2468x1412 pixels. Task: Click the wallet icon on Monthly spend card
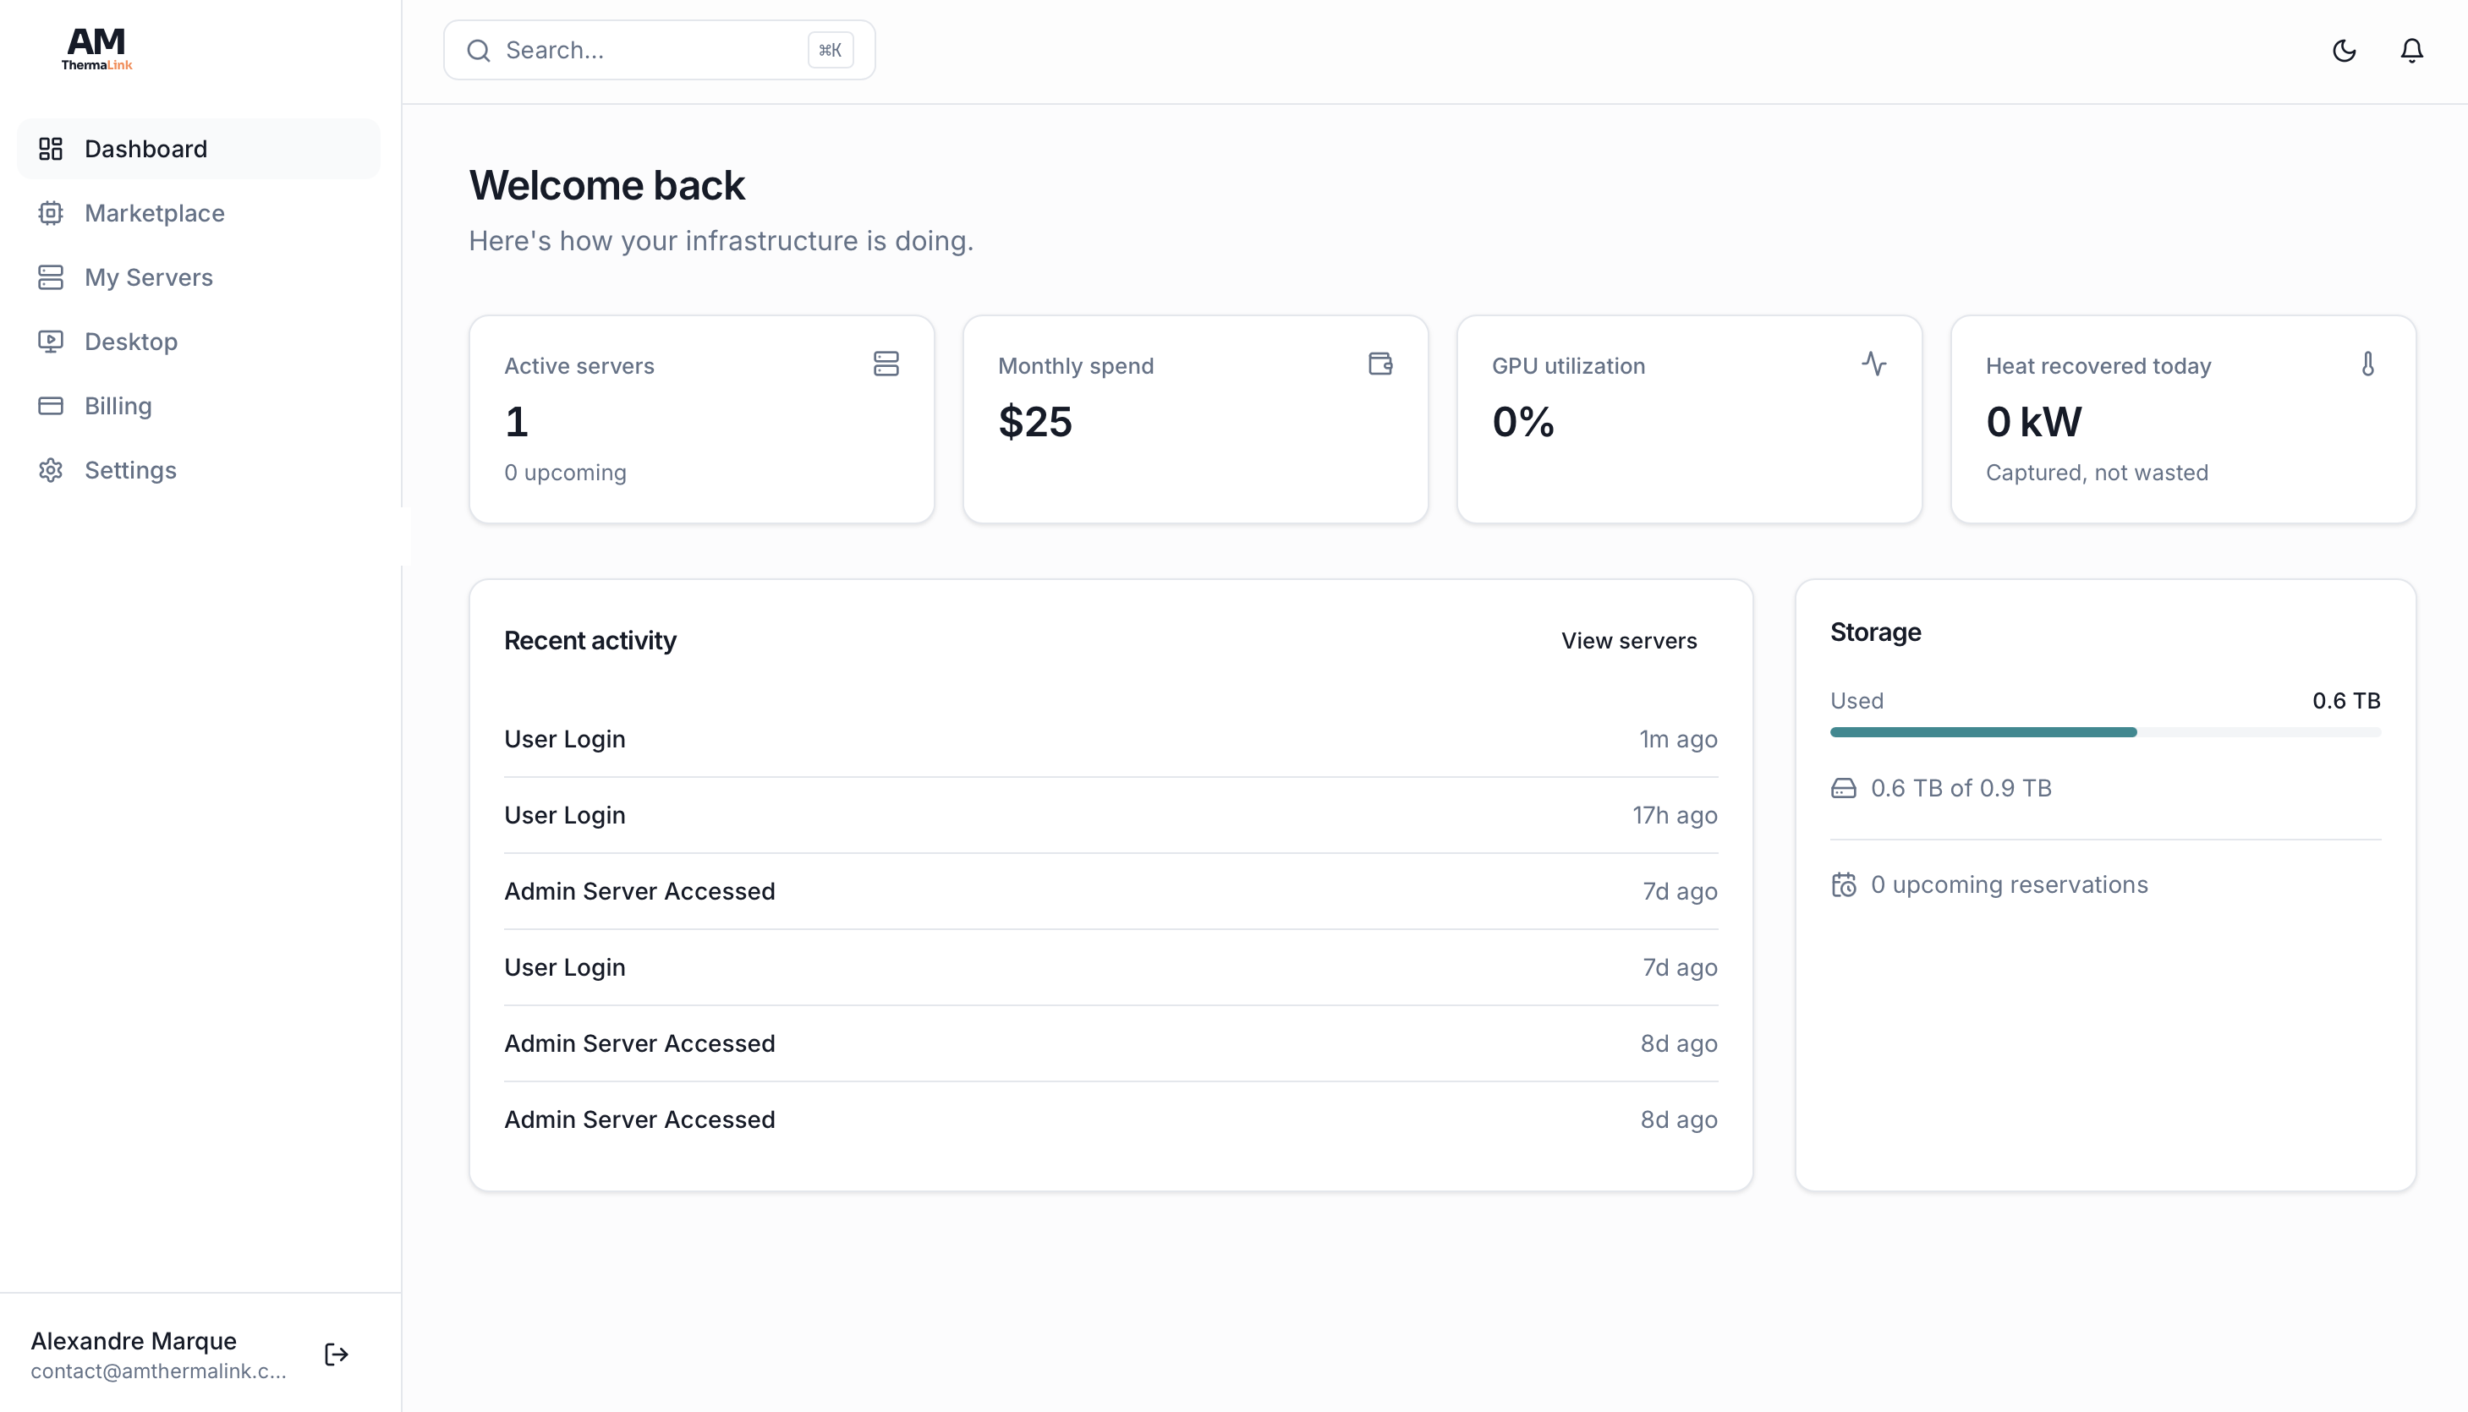pyautogui.click(x=1380, y=364)
